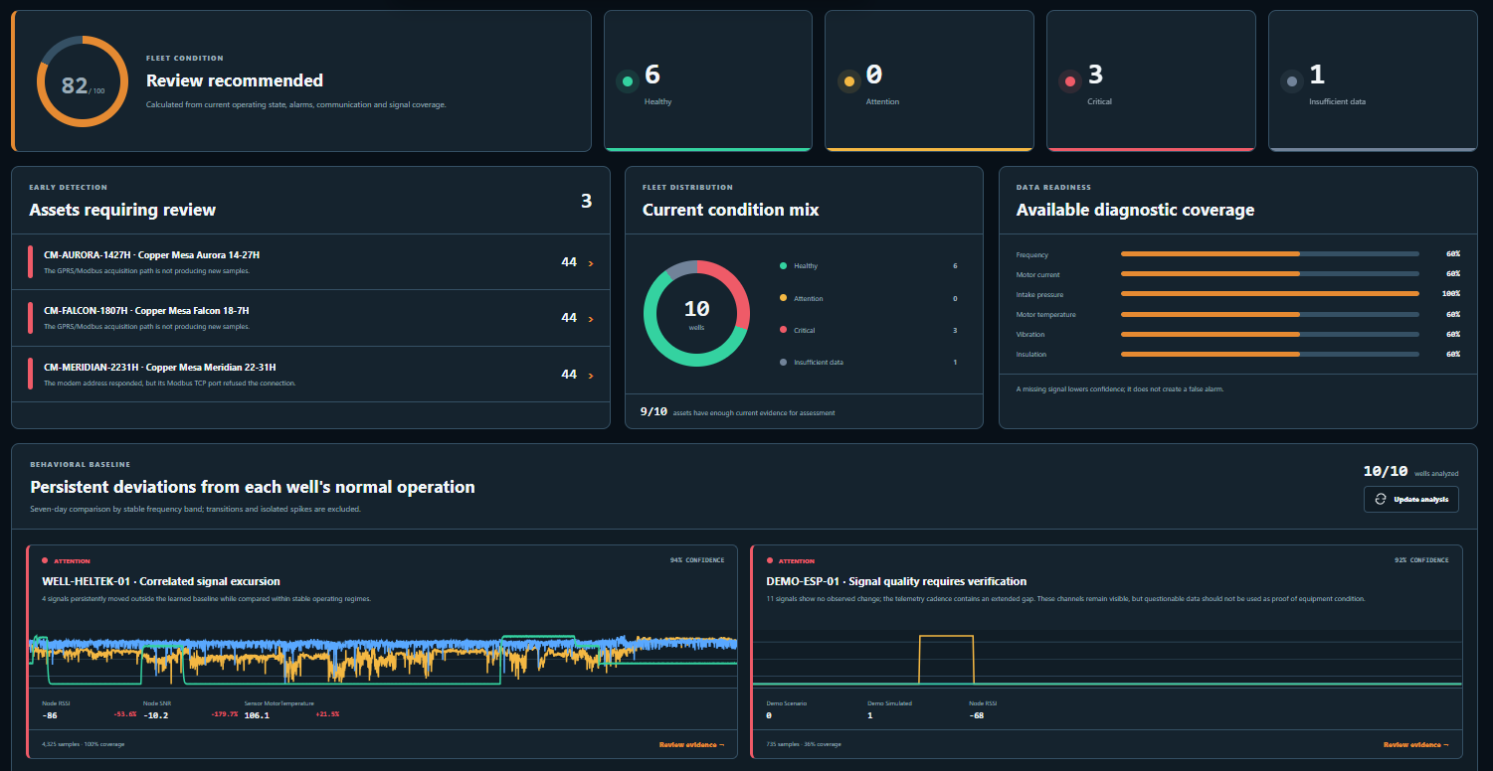The image size is (1493, 771).
Task: Click the Intake pressure coverage bar
Action: coord(1270,294)
